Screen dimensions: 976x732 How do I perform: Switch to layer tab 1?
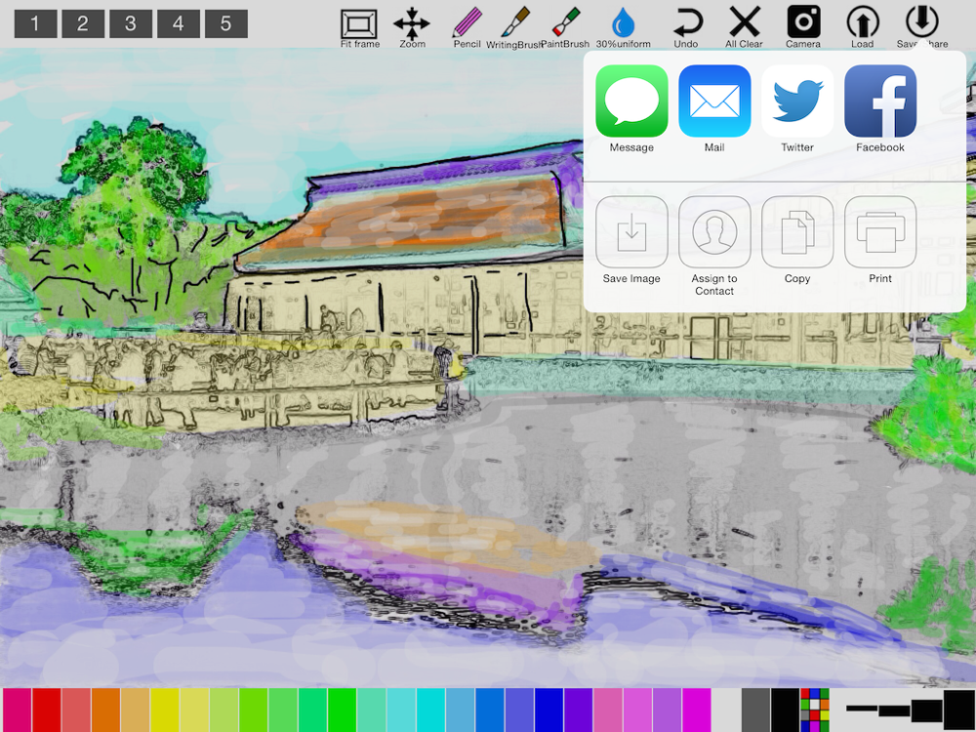click(x=35, y=23)
